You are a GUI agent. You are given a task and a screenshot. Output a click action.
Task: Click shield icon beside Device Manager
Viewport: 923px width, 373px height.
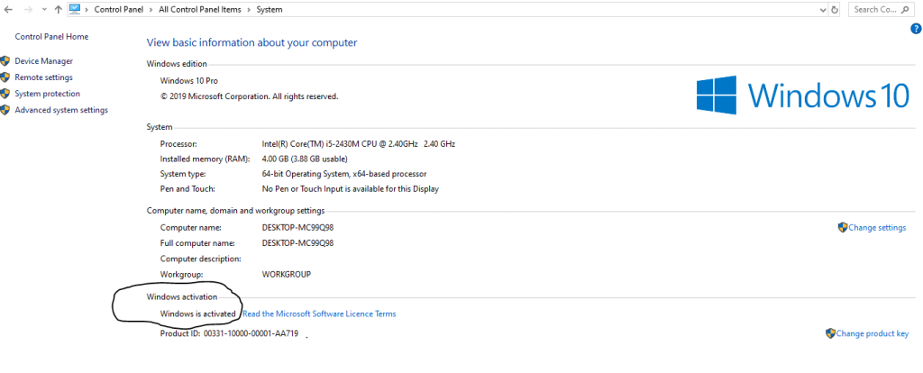coord(5,60)
